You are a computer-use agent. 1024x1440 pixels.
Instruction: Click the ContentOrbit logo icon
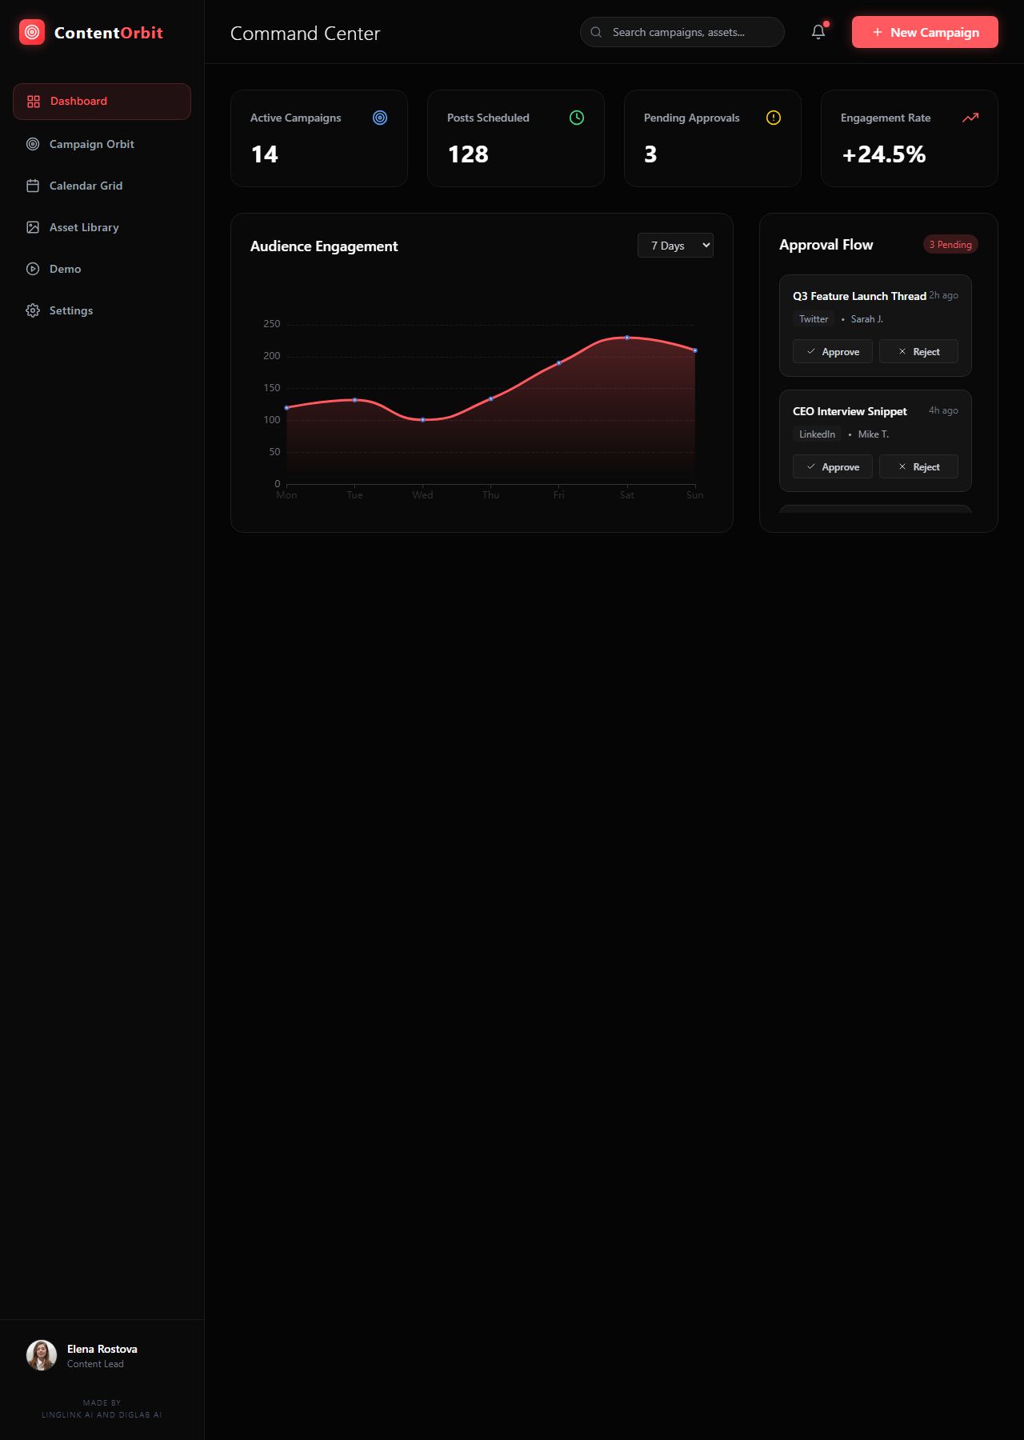[x=32, y=32]
